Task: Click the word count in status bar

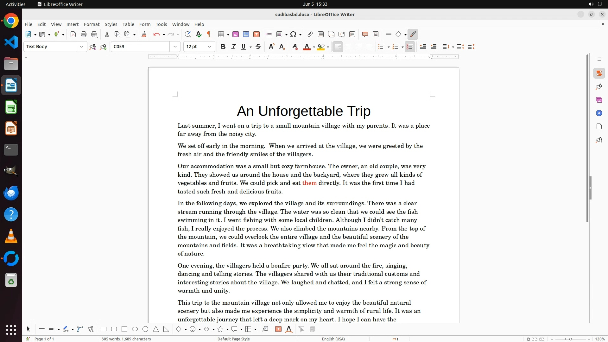Action: coord(126,339)
